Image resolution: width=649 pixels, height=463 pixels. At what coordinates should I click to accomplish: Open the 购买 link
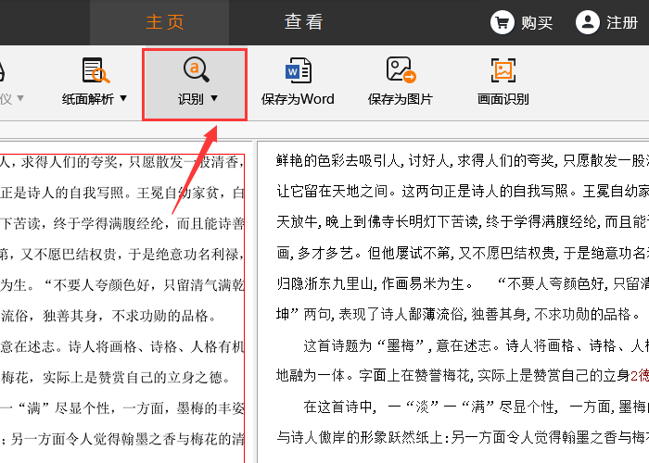click(x=537, y=23)
